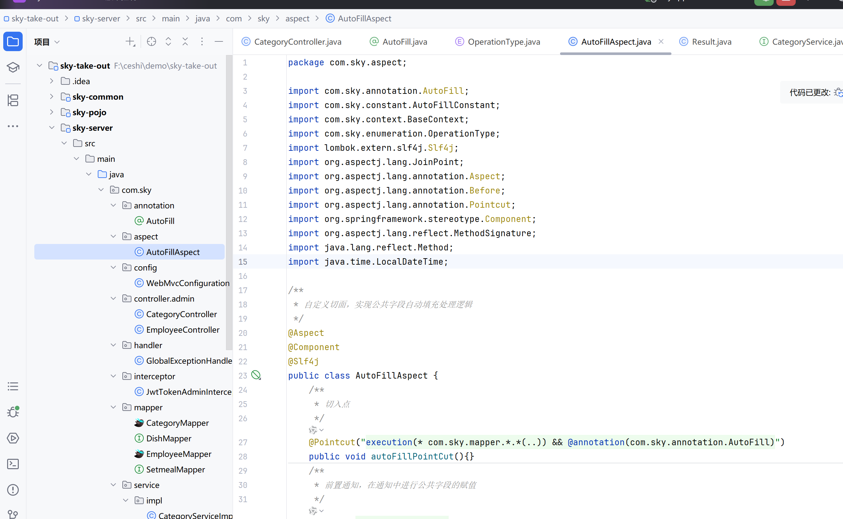Open the Terminal tool window
Viewport: 843px width, 519px height.
[x=13, y=464]
